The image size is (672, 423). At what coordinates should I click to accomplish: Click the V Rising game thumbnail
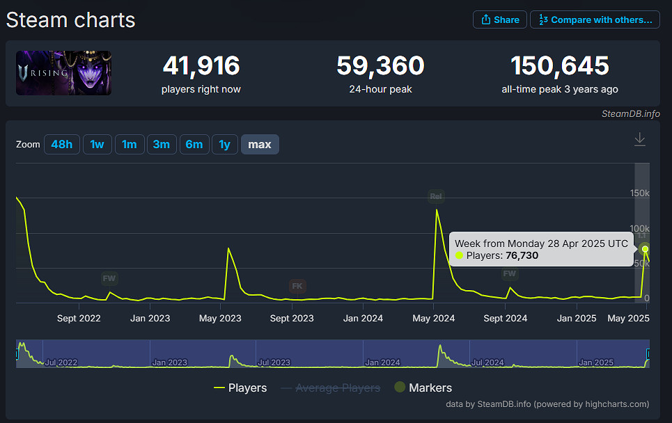pos(64,73)
